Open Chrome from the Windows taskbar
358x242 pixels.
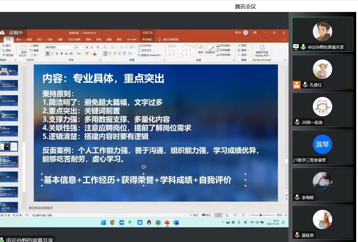113,222
